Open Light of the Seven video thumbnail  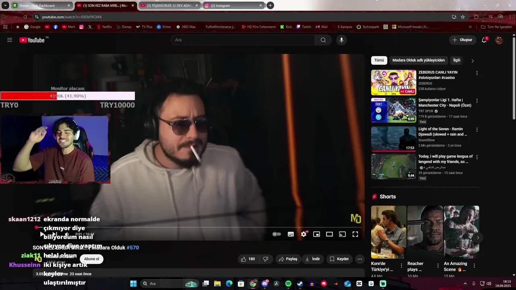point(393,139)
